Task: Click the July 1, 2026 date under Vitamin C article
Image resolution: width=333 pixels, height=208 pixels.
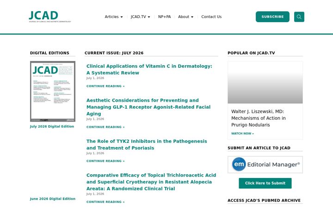Action: click(x=95, y=78)
